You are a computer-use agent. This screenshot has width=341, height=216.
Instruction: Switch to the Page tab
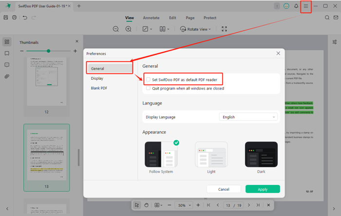pyautogui.click(x=190, y=18)
